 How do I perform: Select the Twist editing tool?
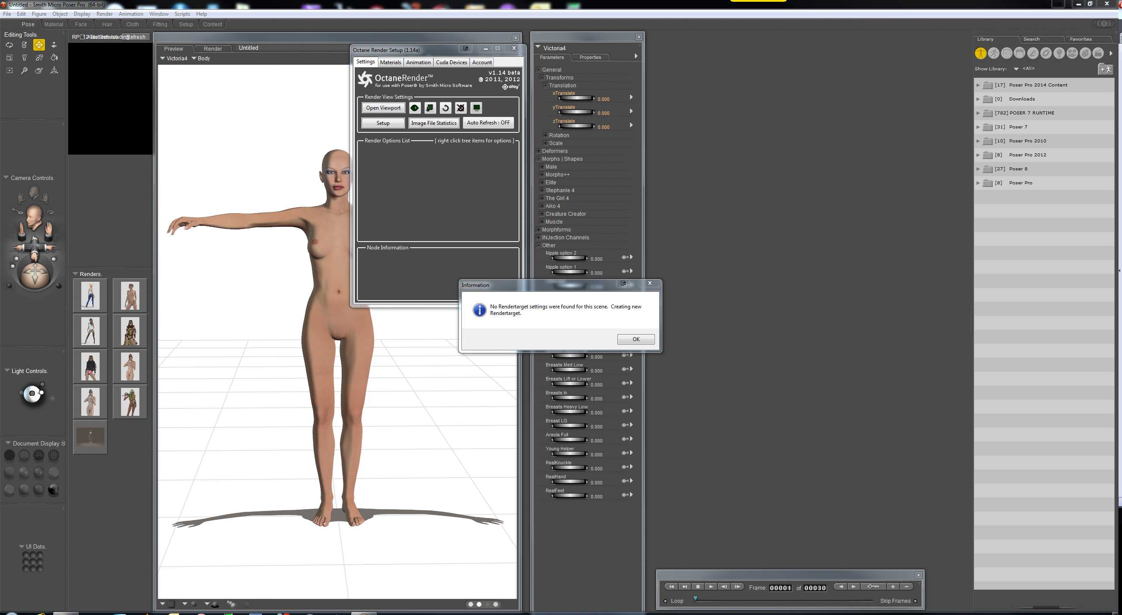pyautogui.click(x=24, y=45)
